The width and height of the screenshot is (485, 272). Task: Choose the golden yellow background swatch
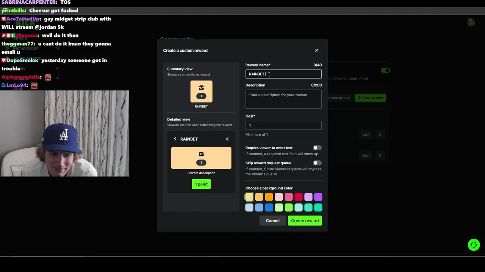click(x=259, y=197)
